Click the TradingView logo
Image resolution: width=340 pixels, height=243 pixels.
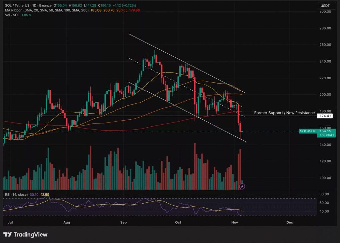tap(26, 234)
